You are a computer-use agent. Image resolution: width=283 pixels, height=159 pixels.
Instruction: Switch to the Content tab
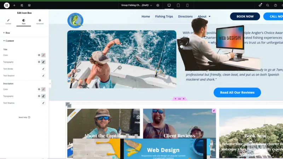(8, 22)
